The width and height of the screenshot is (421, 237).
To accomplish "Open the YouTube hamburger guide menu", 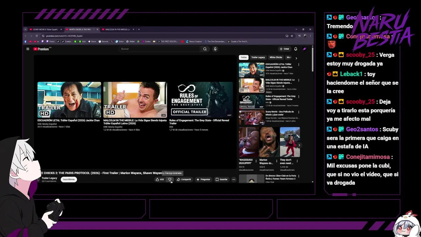I will pos(28,49).
